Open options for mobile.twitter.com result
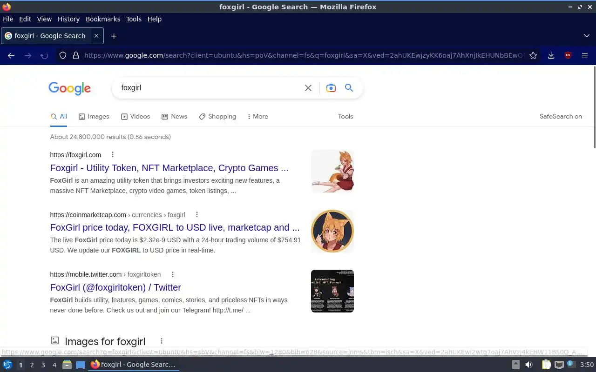 172,274
